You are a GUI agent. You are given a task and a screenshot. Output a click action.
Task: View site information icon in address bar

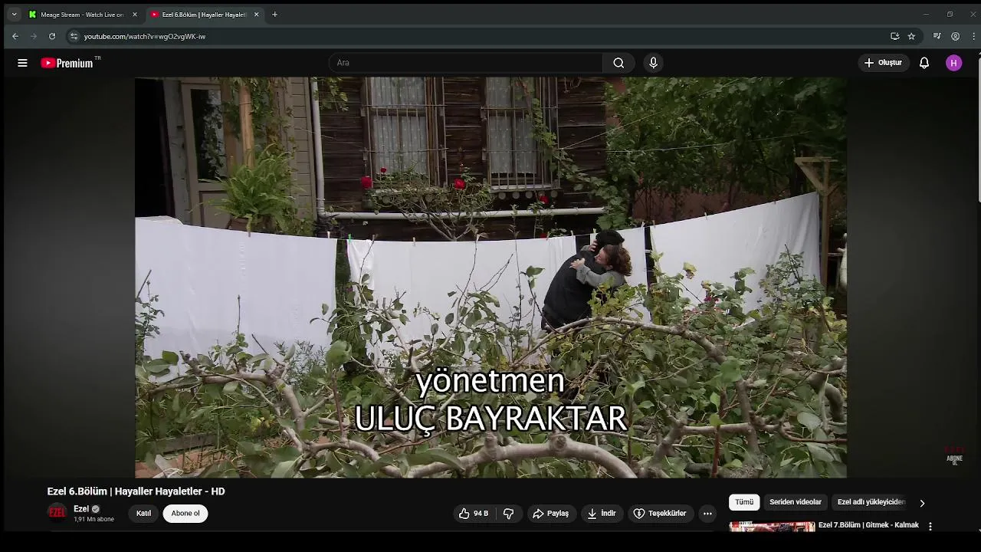[x=74, y=36]
